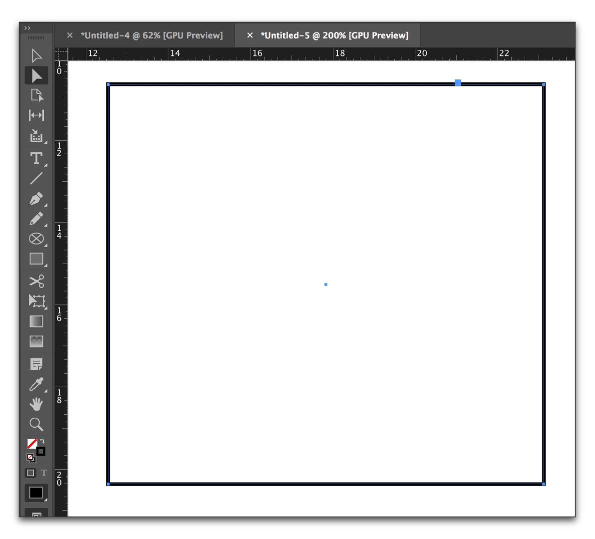The width and height of the screenshot is (595, 539).
Task: Click the large blue square on the top edge
Action: pyautogui.click(x=458, y=83)
